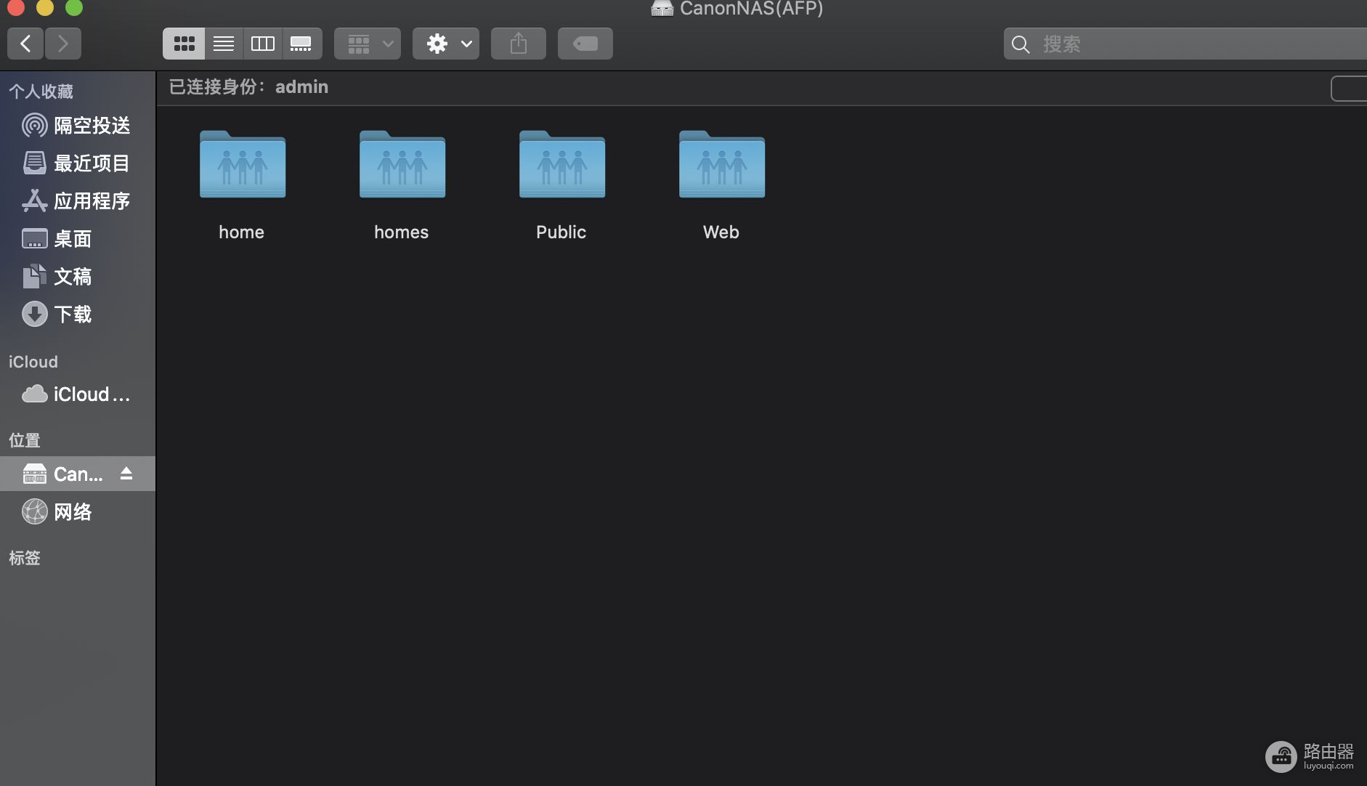Open 文稿 in sidebar
This screenshot has height=786, width=1367.
[78, 277]
